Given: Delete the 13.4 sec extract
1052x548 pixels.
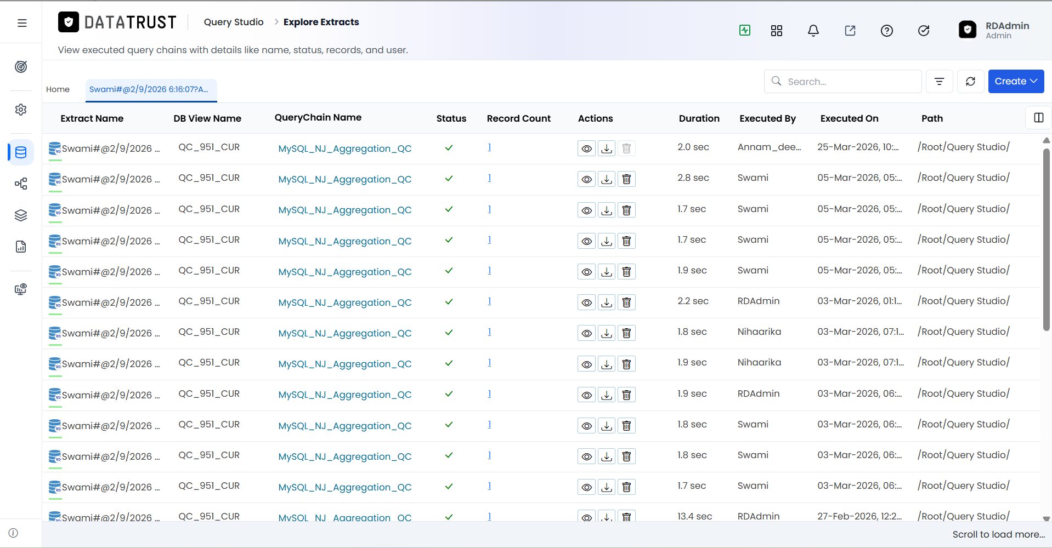Looking at the screenshot, I should point(626,517).
